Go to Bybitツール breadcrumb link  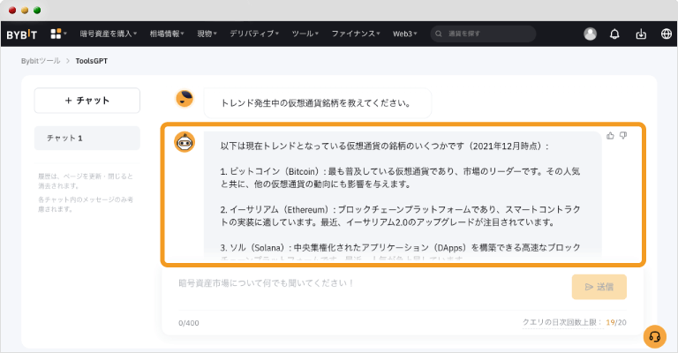(41, 61)
